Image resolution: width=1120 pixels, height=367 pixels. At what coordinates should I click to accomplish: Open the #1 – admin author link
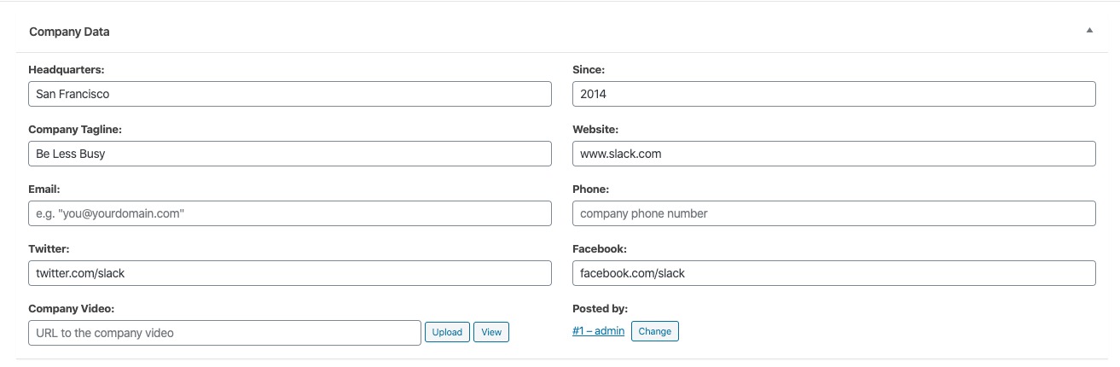coord(598,330)
